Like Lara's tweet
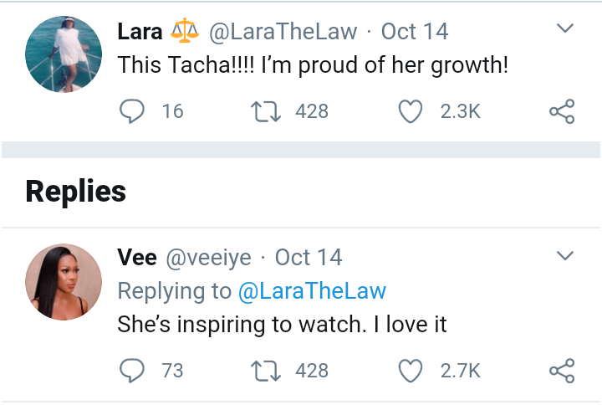 pyautogui.click(x=410, y=110)
